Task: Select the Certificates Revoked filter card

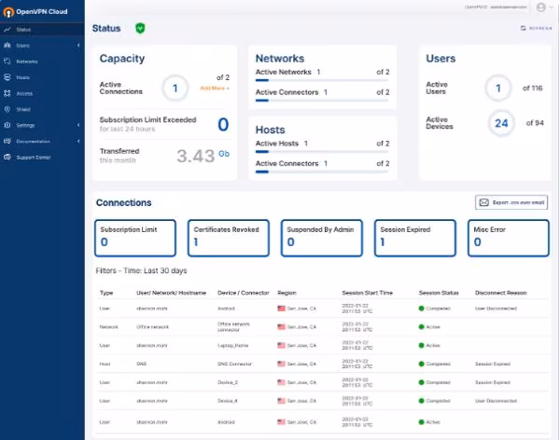Action: [229, 238]
